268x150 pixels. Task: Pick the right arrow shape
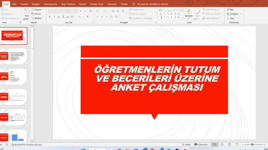pyautogui.click(x=172, y=14)
